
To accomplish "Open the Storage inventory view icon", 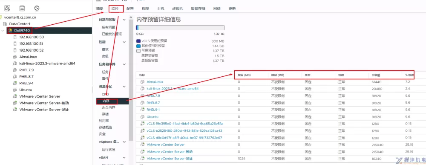I will pyautogui.click(x=22, y=8).
